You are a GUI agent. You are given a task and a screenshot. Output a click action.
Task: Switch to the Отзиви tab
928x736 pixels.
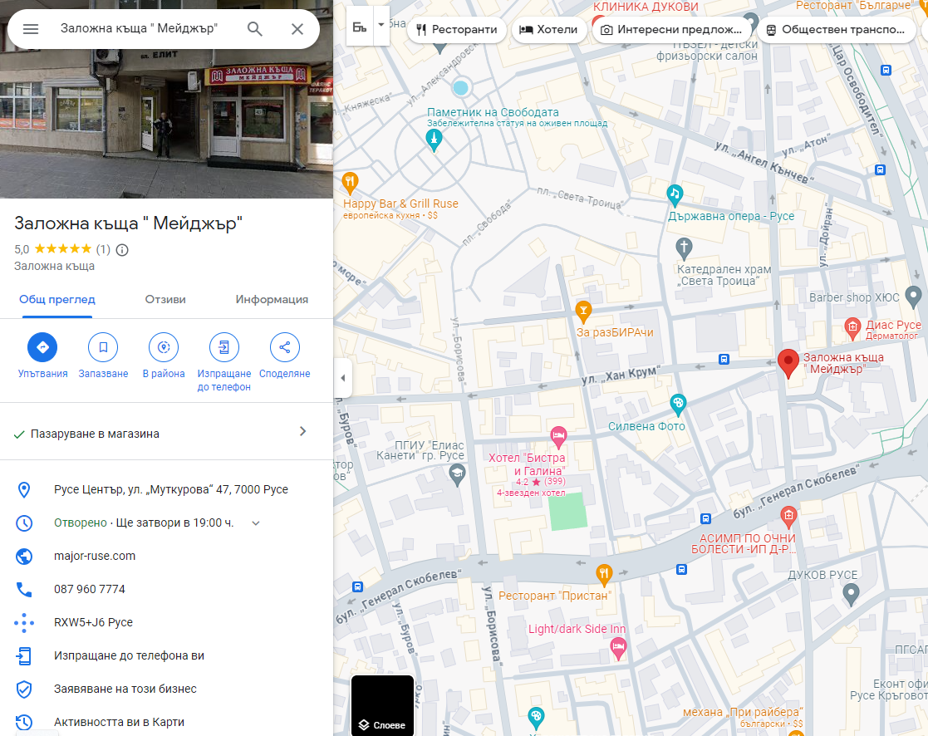coord(165,299)
